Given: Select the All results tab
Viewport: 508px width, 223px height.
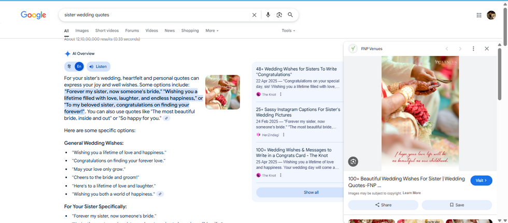Looking at the screenshot, I should pyautogui.click(x=66, y=31).
